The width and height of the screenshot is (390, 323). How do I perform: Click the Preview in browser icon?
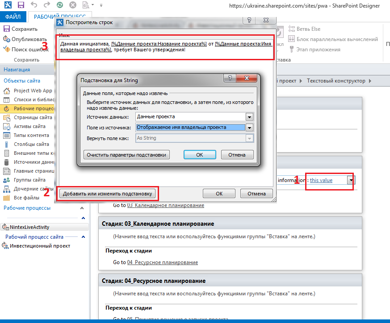pyautogui.click(x=86, y=5)
